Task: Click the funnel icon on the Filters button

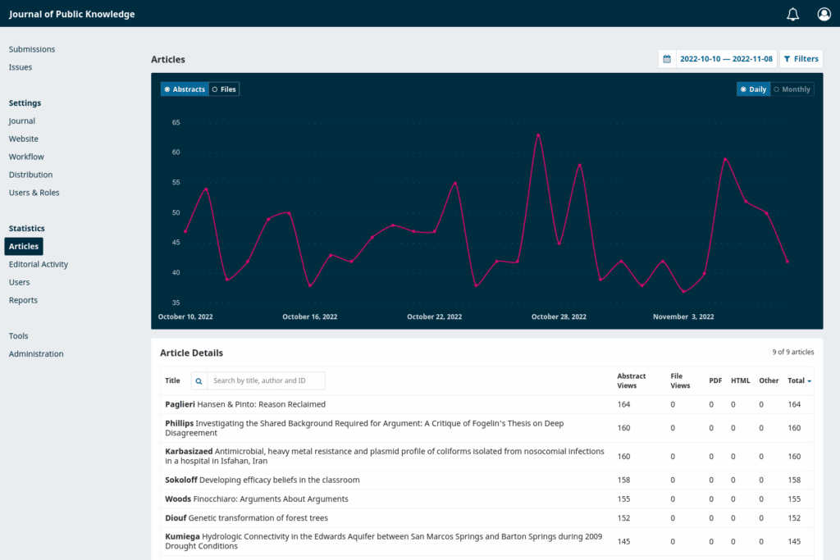Action: [x=789, y=58]
